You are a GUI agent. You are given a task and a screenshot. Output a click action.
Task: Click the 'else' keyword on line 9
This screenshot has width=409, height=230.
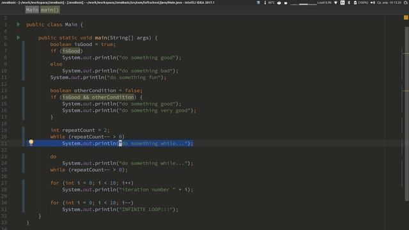point(56,64)
